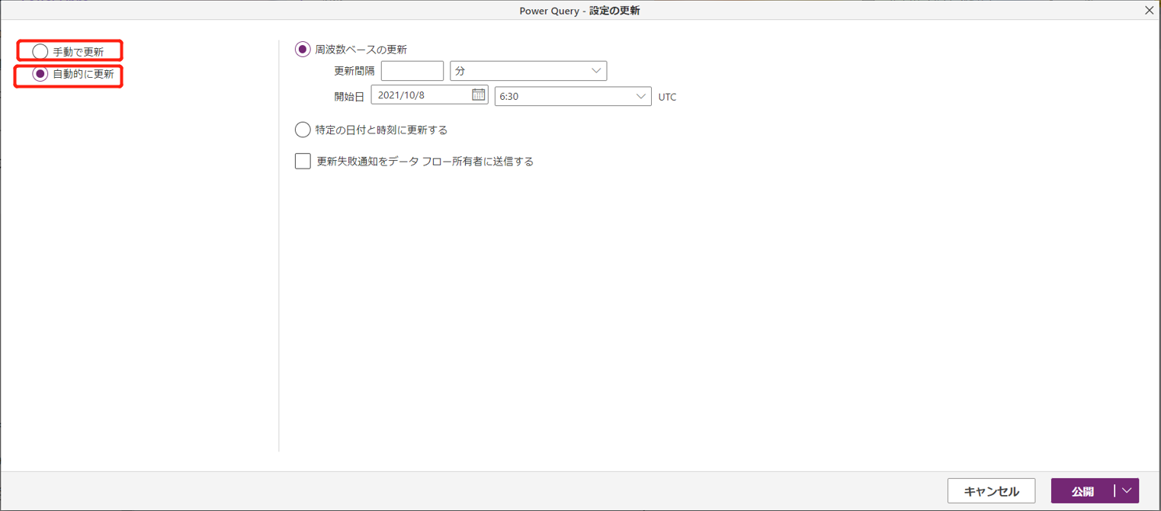Close the Power Query dialog
The width and height of the screenshot is (1161, 511).
pos(1150,10)
